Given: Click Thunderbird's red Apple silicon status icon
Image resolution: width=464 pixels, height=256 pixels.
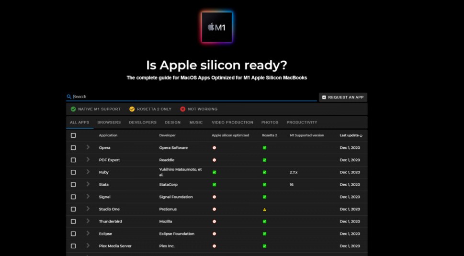Looking at the screenshot, I should 214,222.
